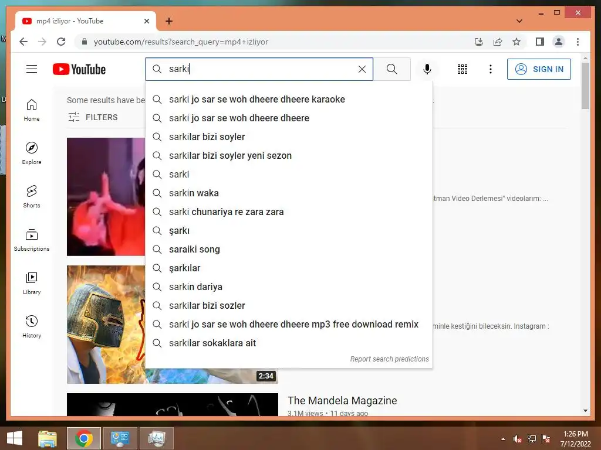The image size is (601, 450).
Task: Choose suggestion 'sarkin dariya'
Action: coord(289,287)
